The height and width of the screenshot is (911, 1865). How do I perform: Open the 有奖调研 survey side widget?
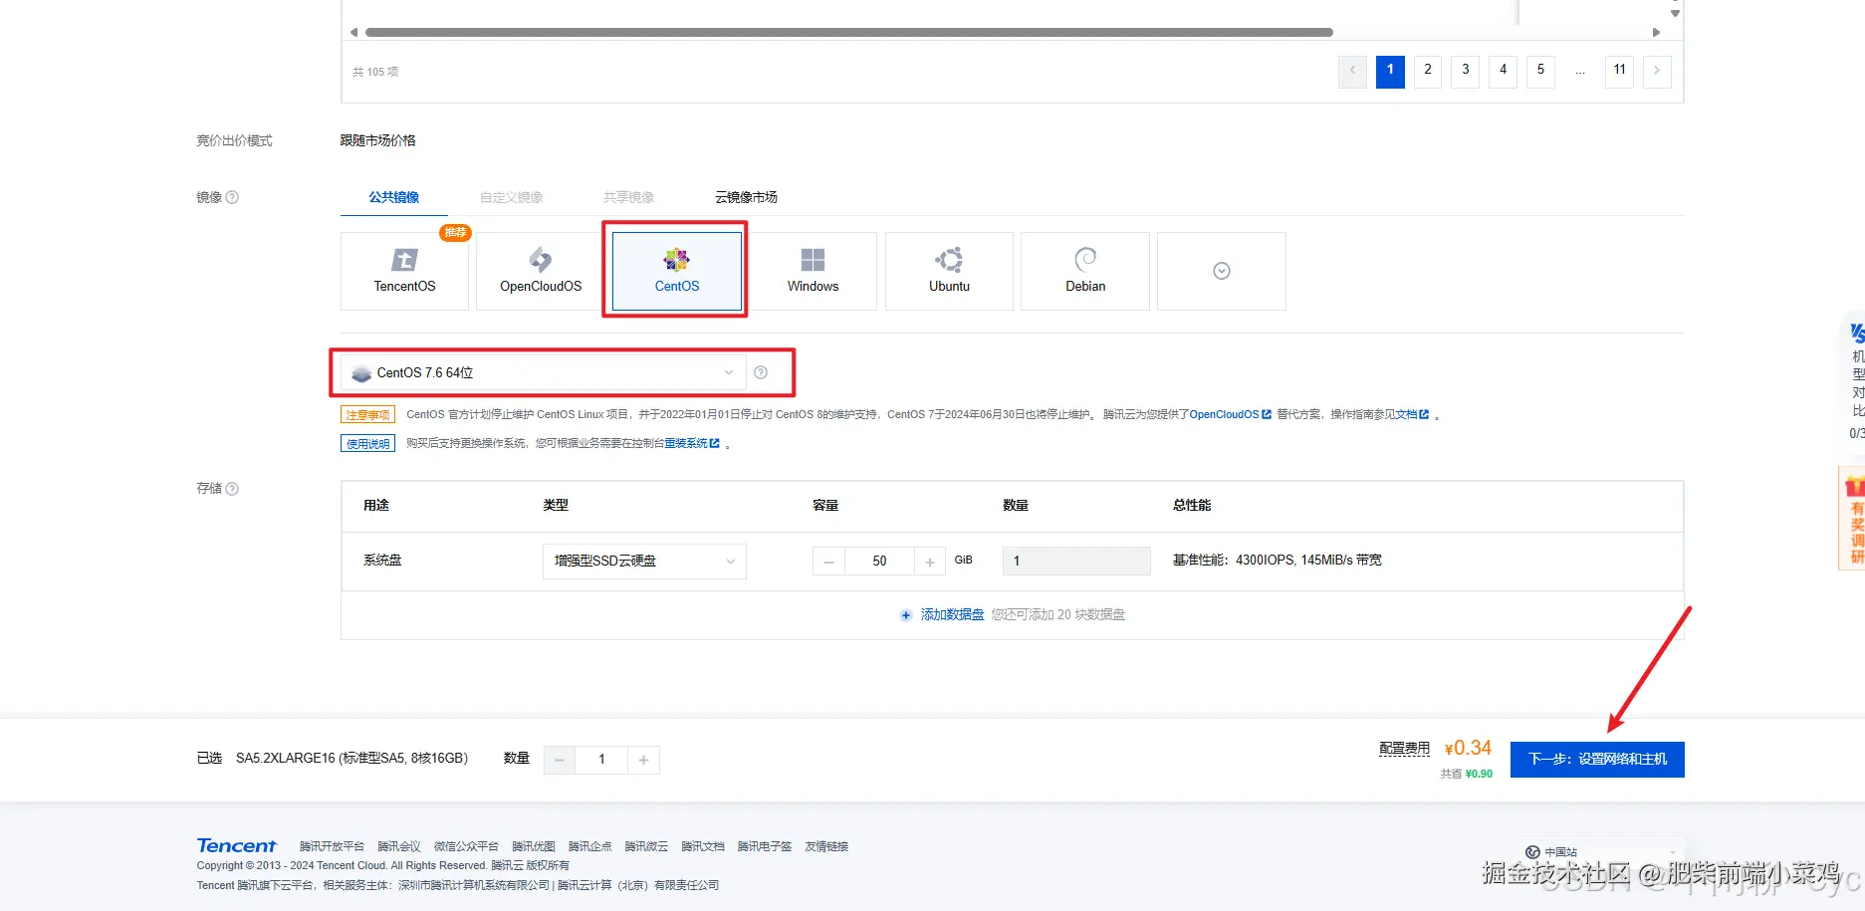pyautogui.click(x=1853, y=520)
